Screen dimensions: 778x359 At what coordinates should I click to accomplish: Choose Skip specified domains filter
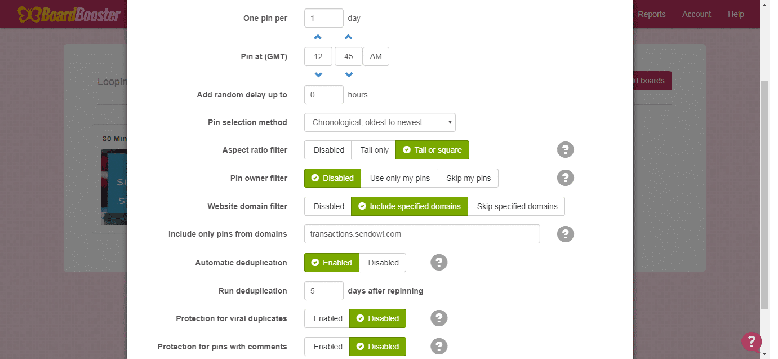(517, 206)
